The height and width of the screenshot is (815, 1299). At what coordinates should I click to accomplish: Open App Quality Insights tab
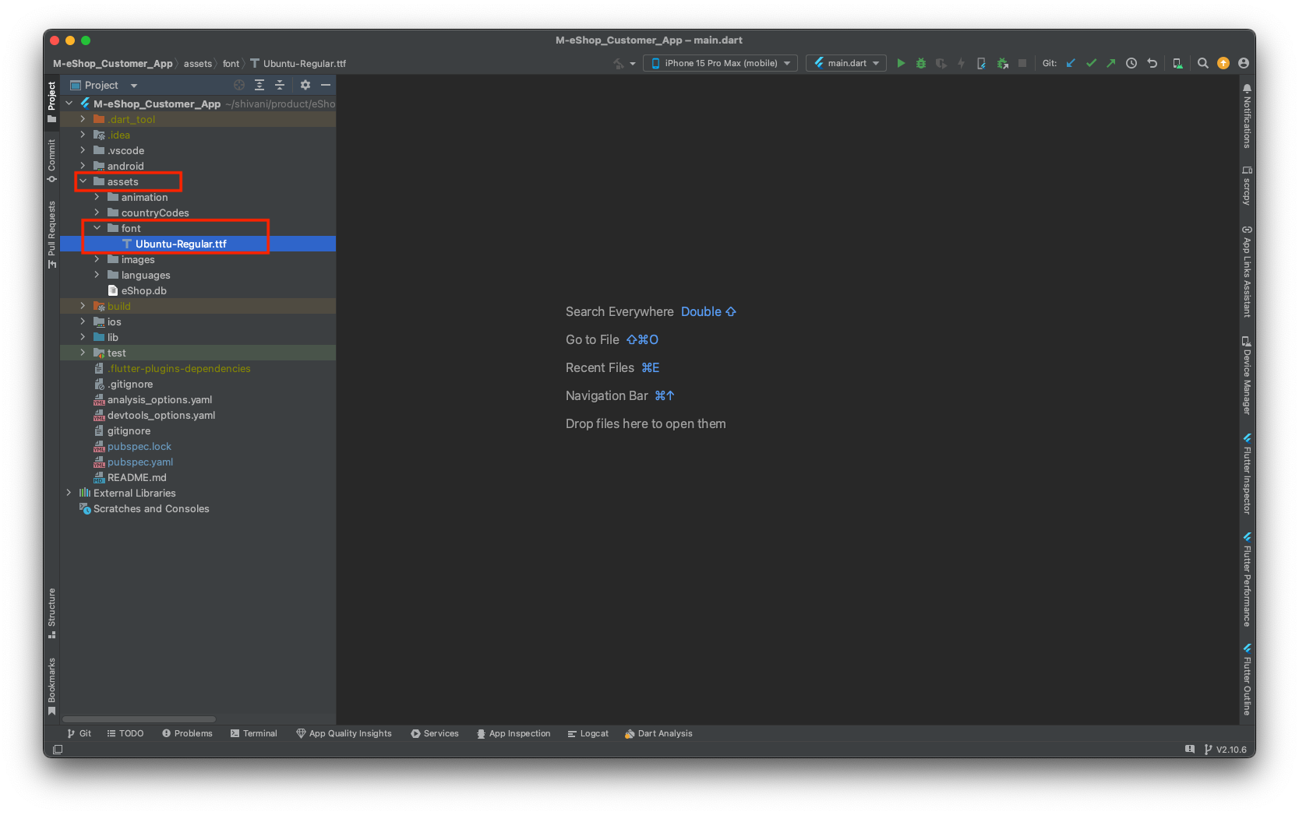pos(344,733)
